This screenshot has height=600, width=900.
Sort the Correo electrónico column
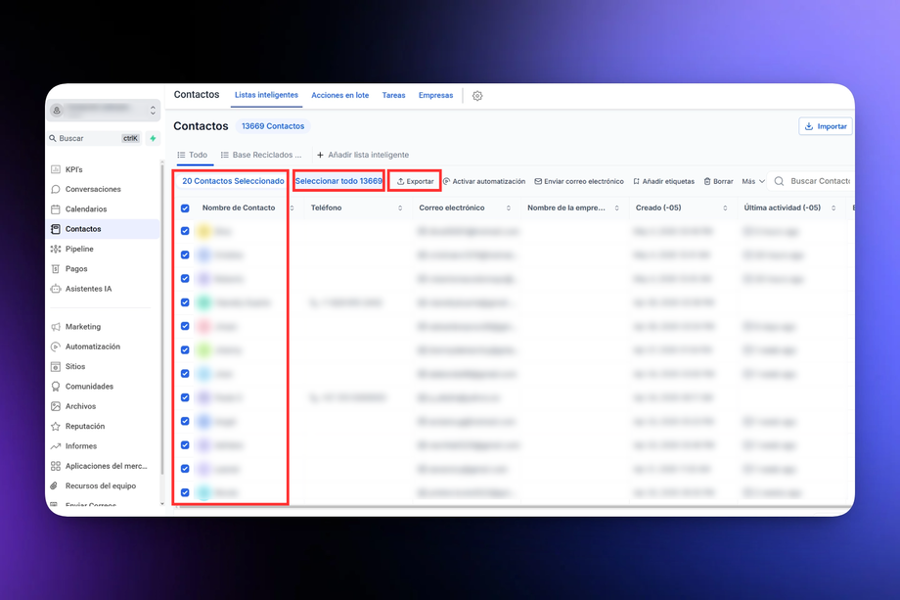pyautogui.click(x=509, y=208)
